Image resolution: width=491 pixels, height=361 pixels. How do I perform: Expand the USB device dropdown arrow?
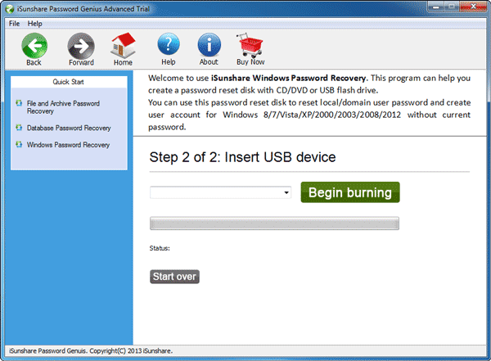[x=286, y=192]
